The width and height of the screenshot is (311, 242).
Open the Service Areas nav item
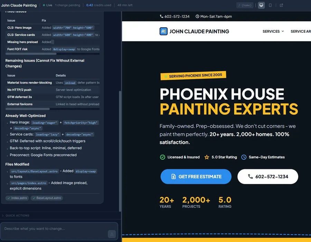point(301,31)
